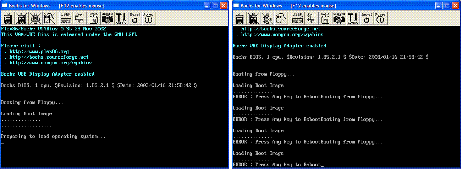The height and width of the screenshot is (170, 462).
Task: Click 'Loading Boot Image' line in left console
Action: [x=27, y=114]
